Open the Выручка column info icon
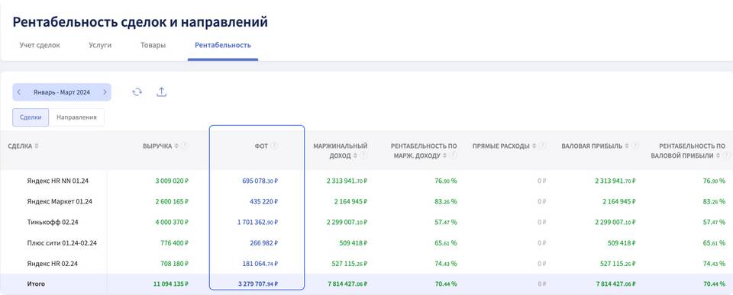The width and height of the screenshot is (733, 295). click(x=185, y=146)
